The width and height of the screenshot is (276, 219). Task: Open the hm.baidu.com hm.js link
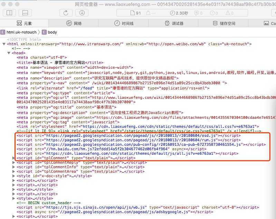tap(107, 149)
